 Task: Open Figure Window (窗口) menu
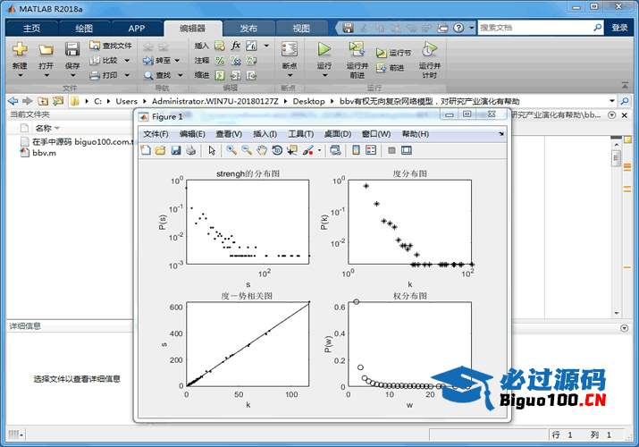point(375,134)
